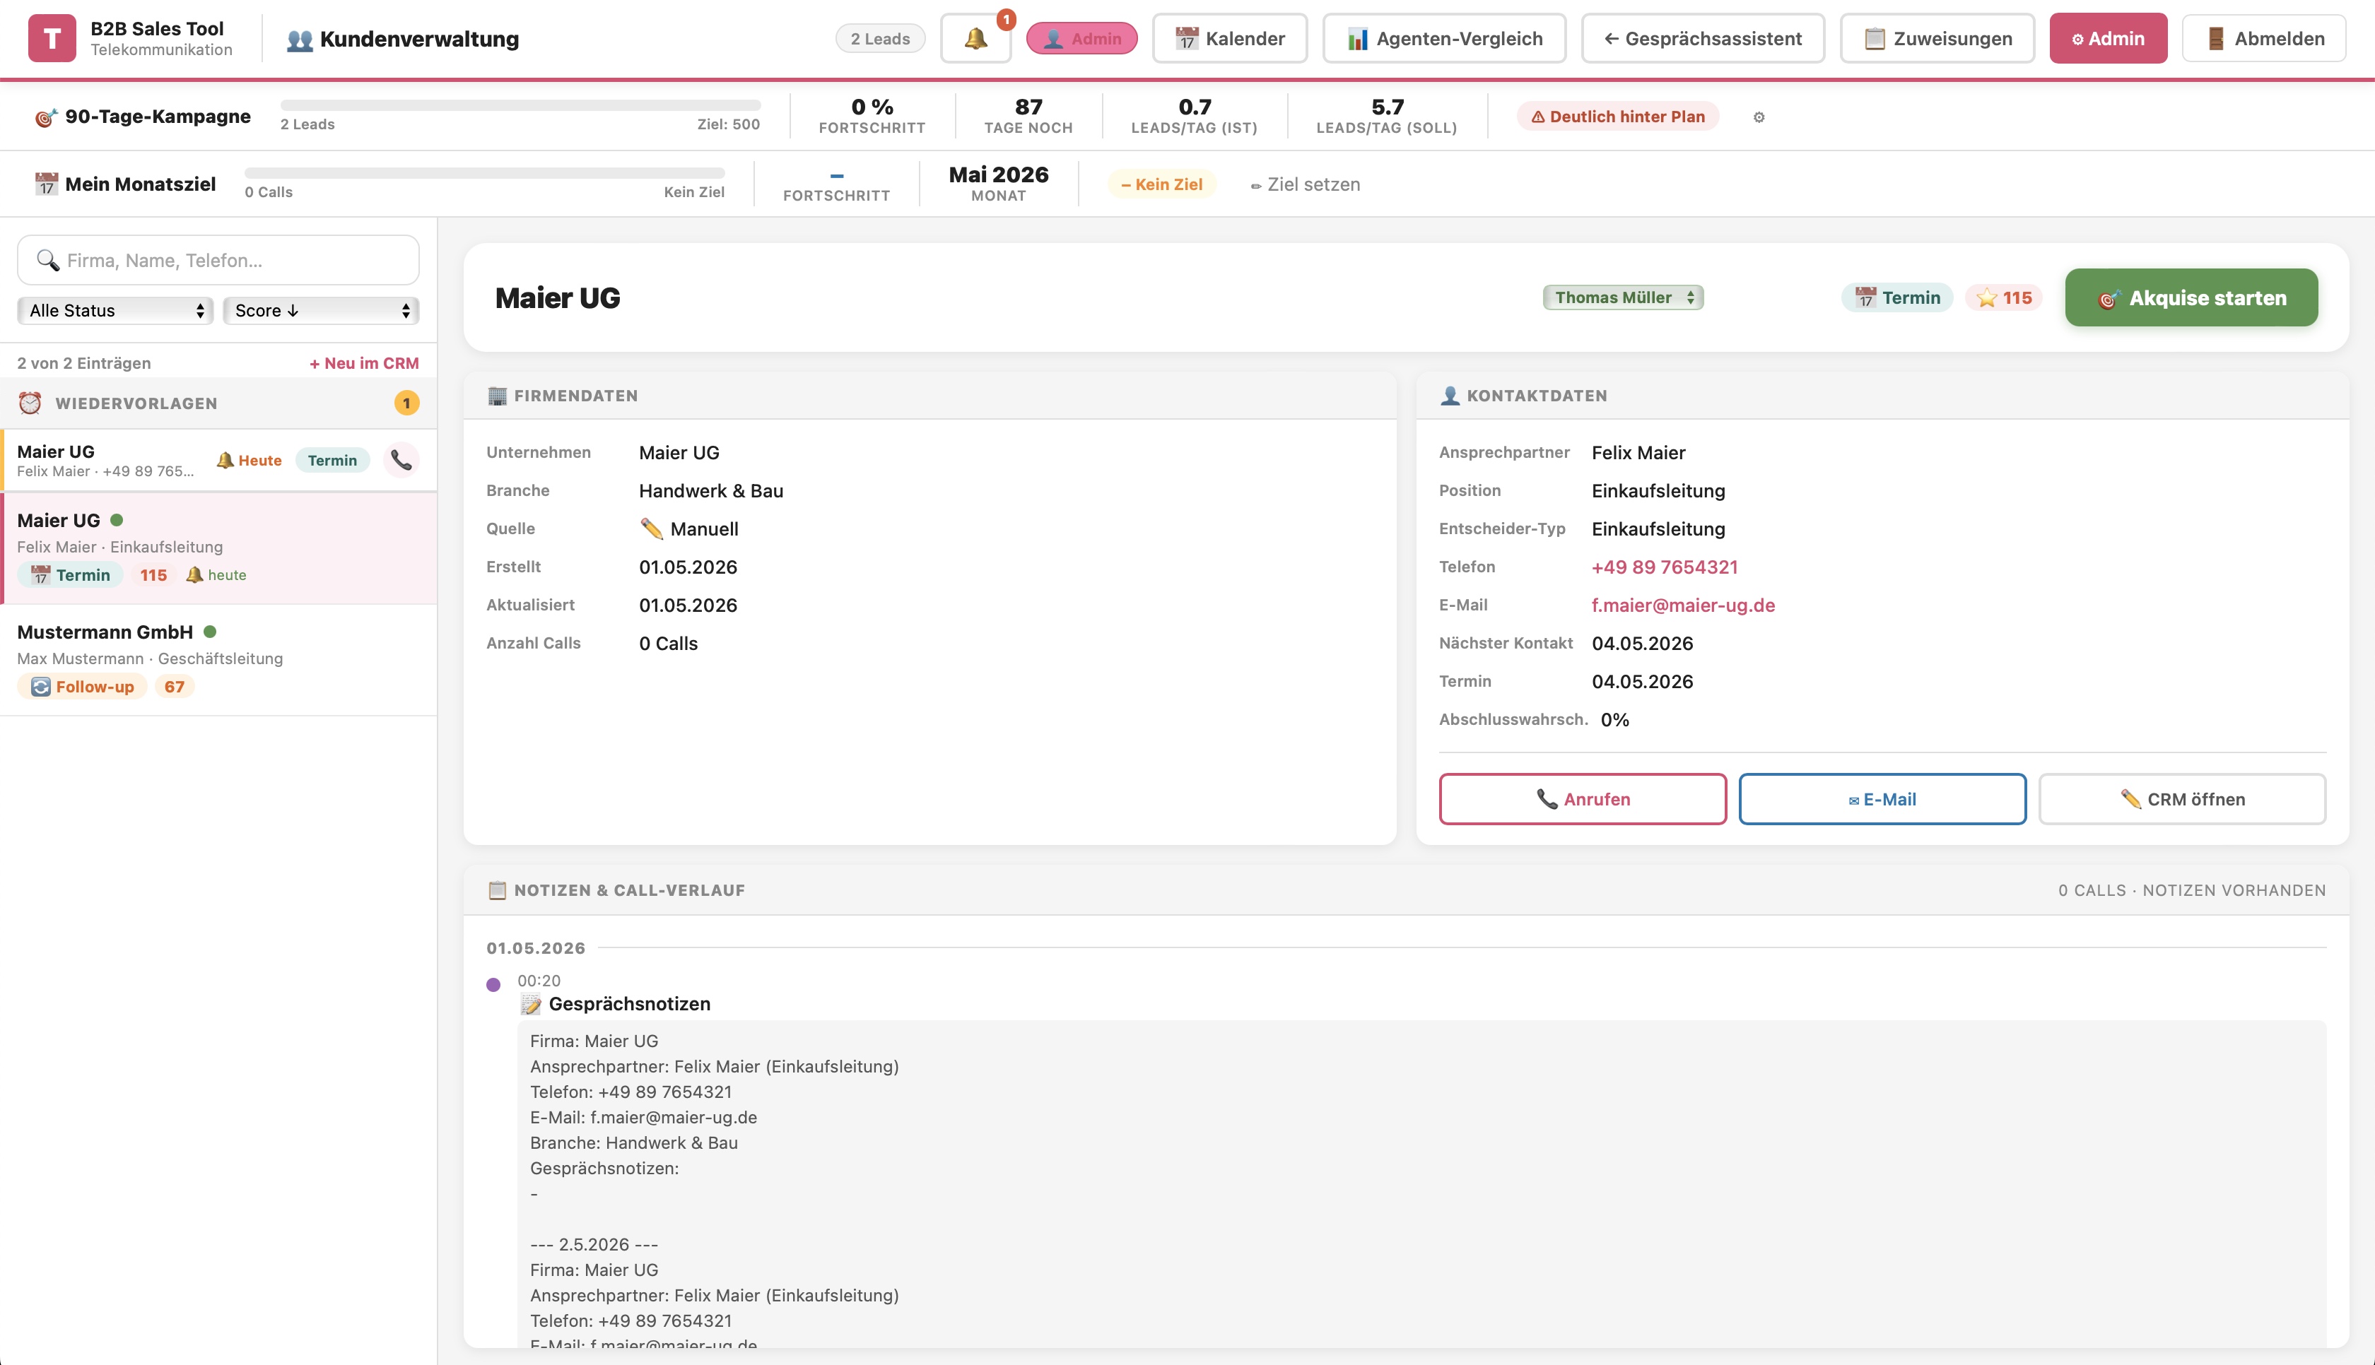Image resolution: width=2375 pixels, height=1365 pixels.
Task: Click Deutlich hinter Plan status badge
Action: pos(1619,117)
